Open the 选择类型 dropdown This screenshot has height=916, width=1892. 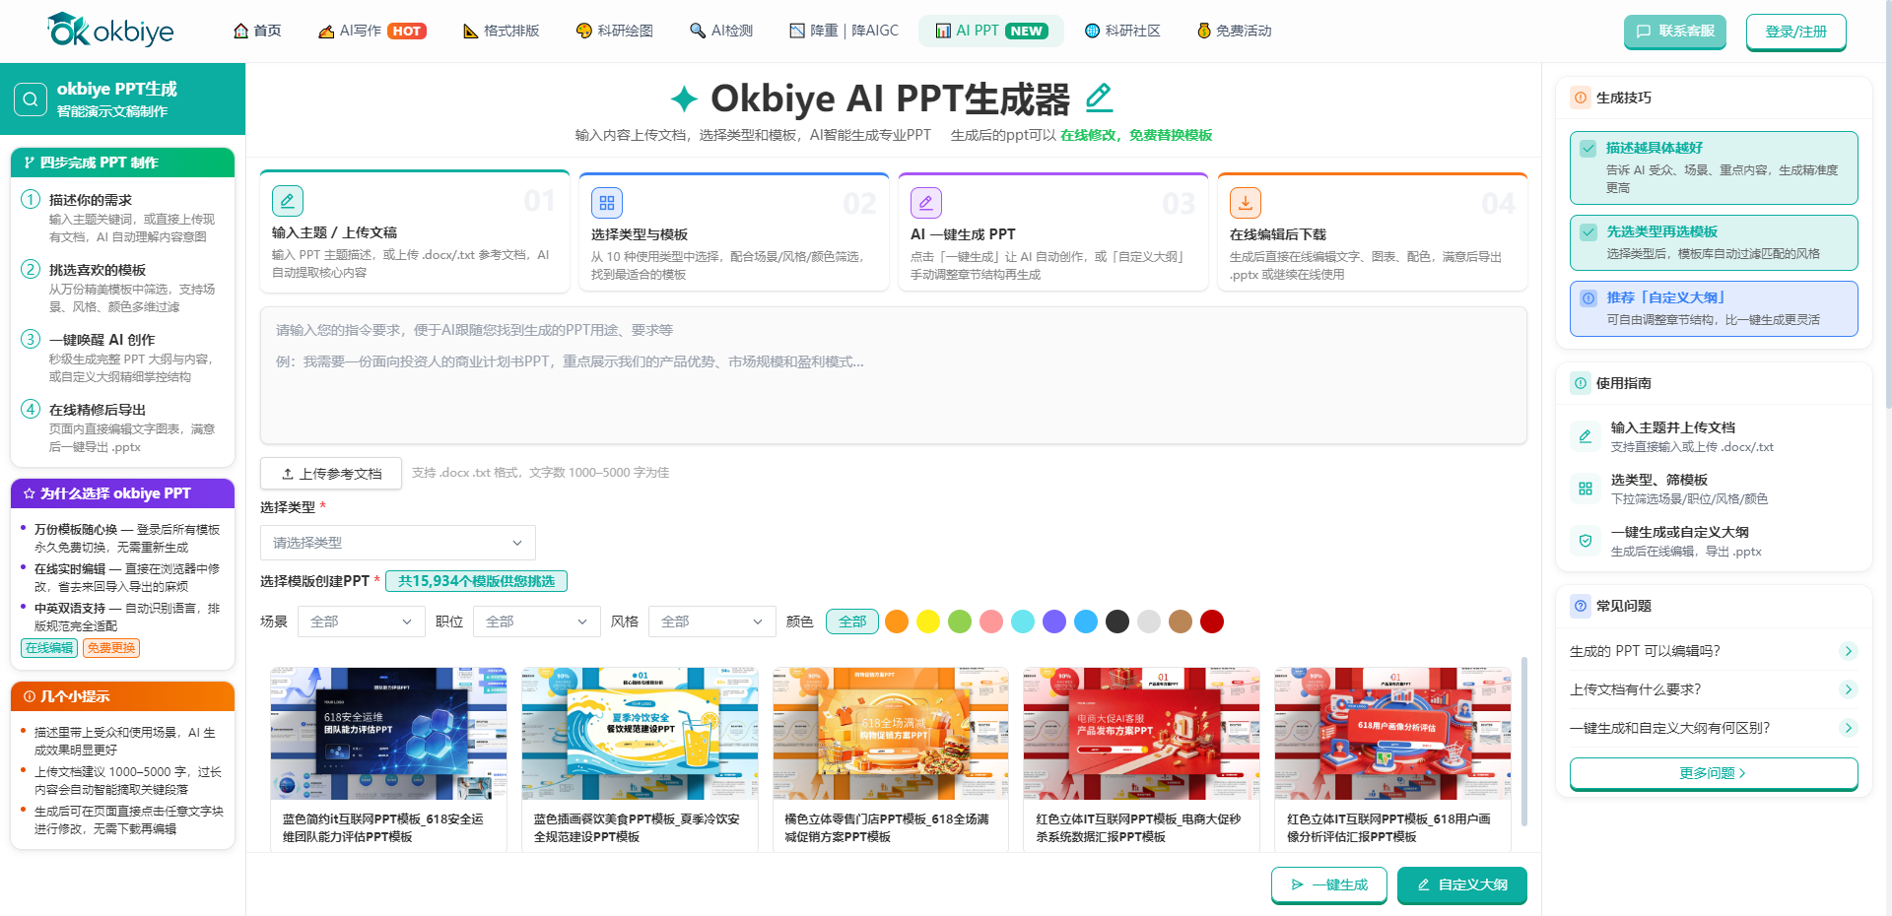tap(398, 543)
